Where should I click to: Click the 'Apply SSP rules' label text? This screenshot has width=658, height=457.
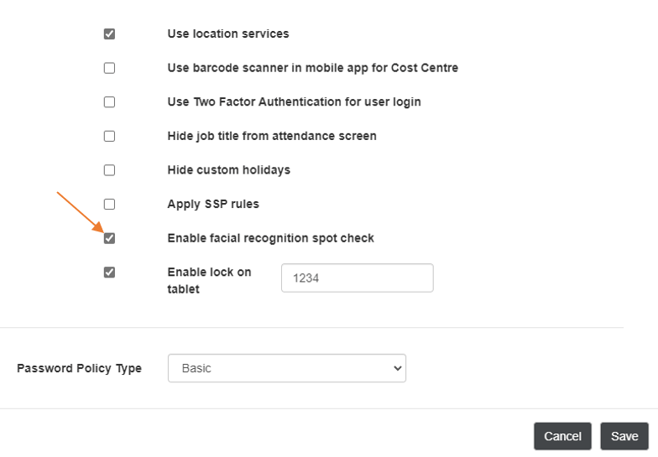(x=213, y=204)
